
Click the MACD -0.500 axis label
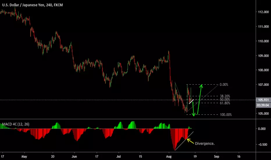click(262, 145)
